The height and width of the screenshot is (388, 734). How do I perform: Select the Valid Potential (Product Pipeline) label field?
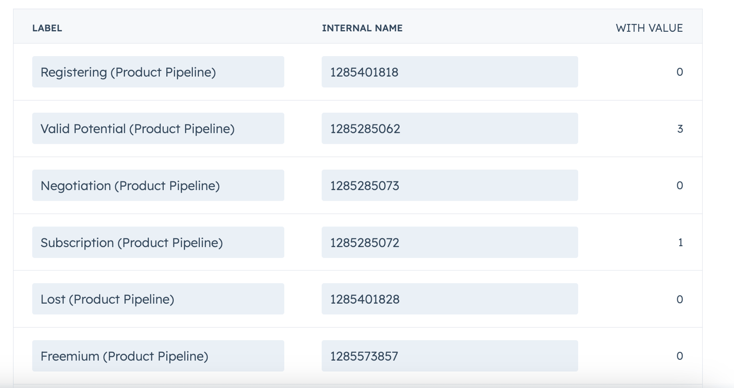[158, 129]
